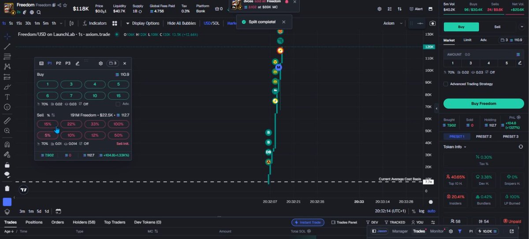Share the Freedom token via share icon

coord(59,5)
